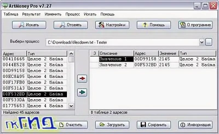Open the Помощь menu in menu bar
Image resolution: width=219 pixels, height=134 pixels.
[x=107, y=14]
